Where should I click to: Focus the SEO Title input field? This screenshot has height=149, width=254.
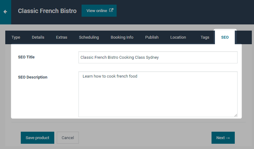click(x=158, y=57)
